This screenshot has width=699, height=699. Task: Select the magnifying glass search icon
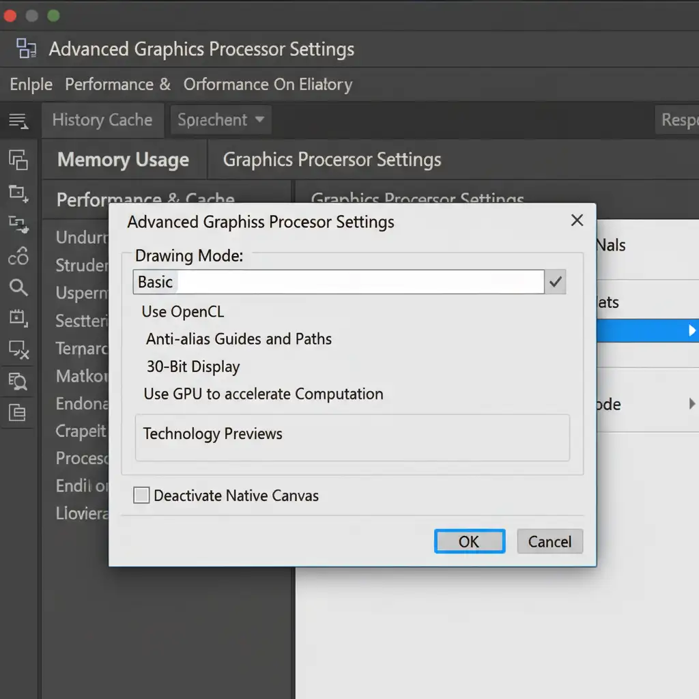(18, 287)
